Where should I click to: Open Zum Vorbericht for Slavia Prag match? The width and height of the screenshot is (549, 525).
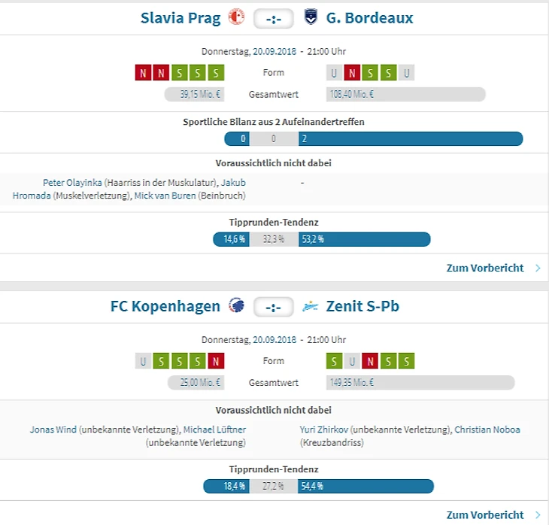click(484, 268)
